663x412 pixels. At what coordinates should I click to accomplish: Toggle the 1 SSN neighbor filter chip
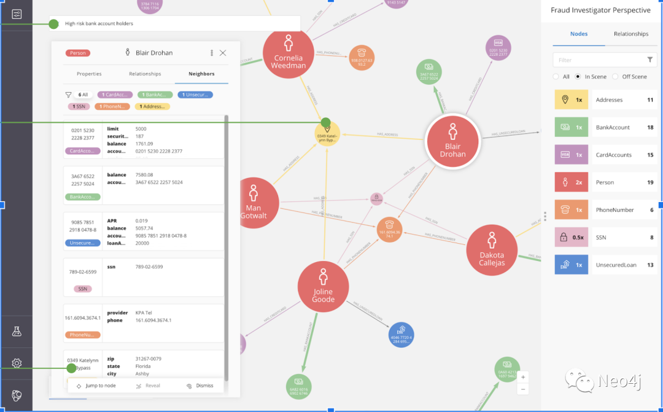tap(79, 107)
